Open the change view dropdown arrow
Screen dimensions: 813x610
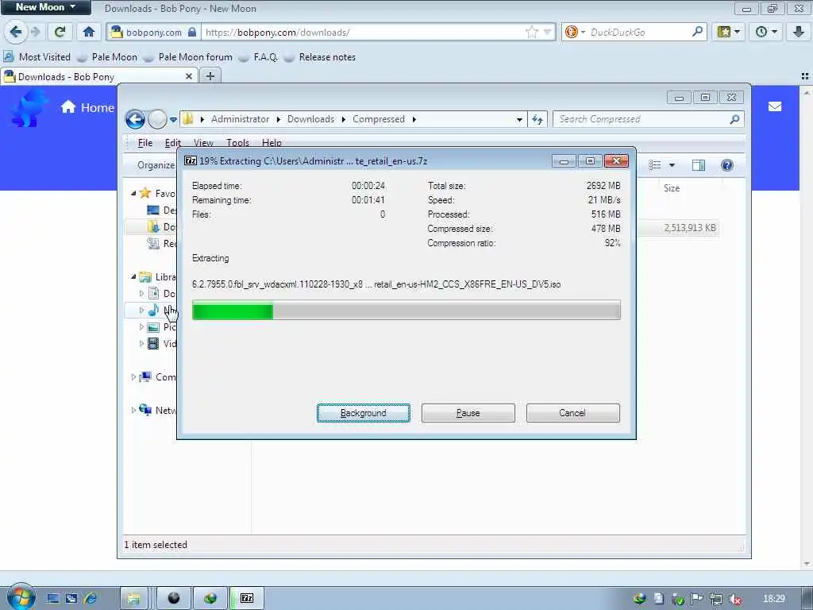pos(672,165)
